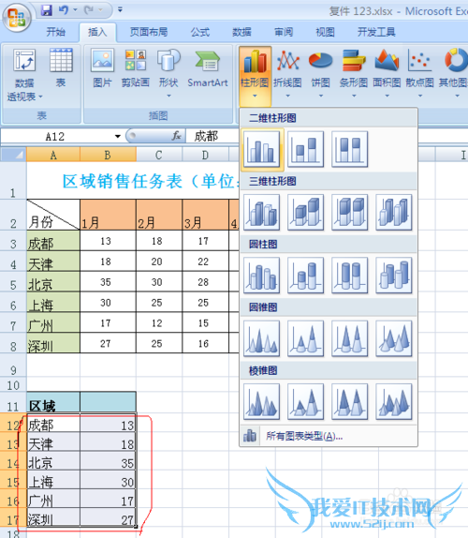Undo the last action
Image resolution: width=468 pixels, height=538 pixels.
pos(64,10)
